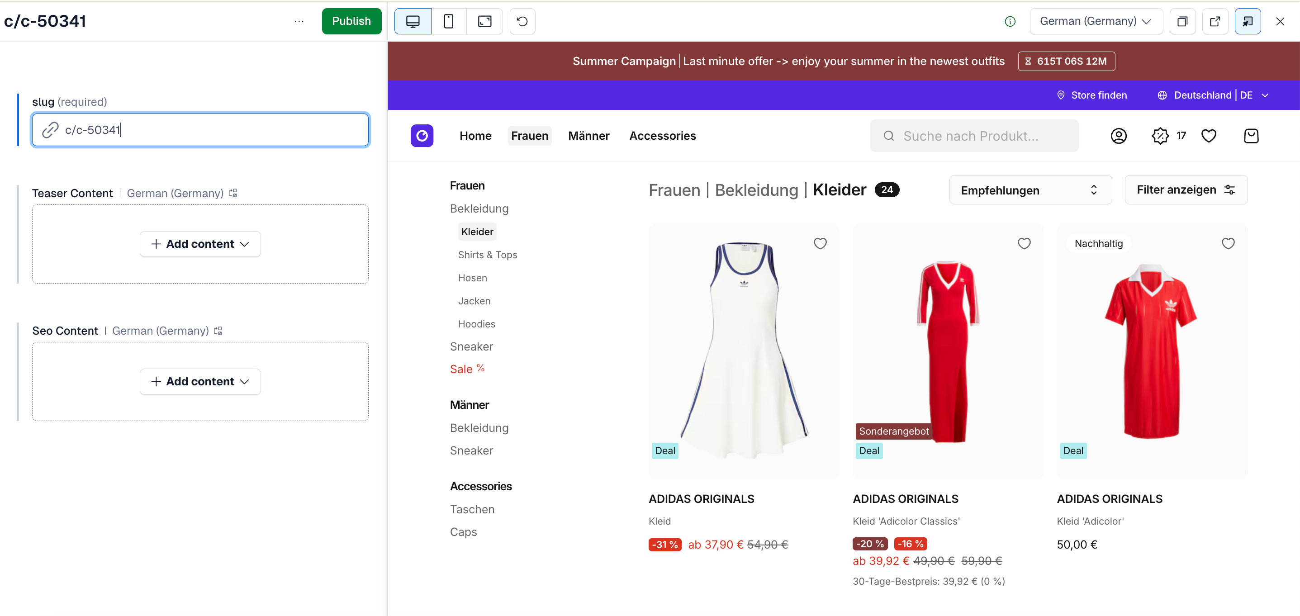Image resolution: width=1300 pixels, height=616 pixels.
Task: Click the green Publish button
Action: [x=351, y=21]
